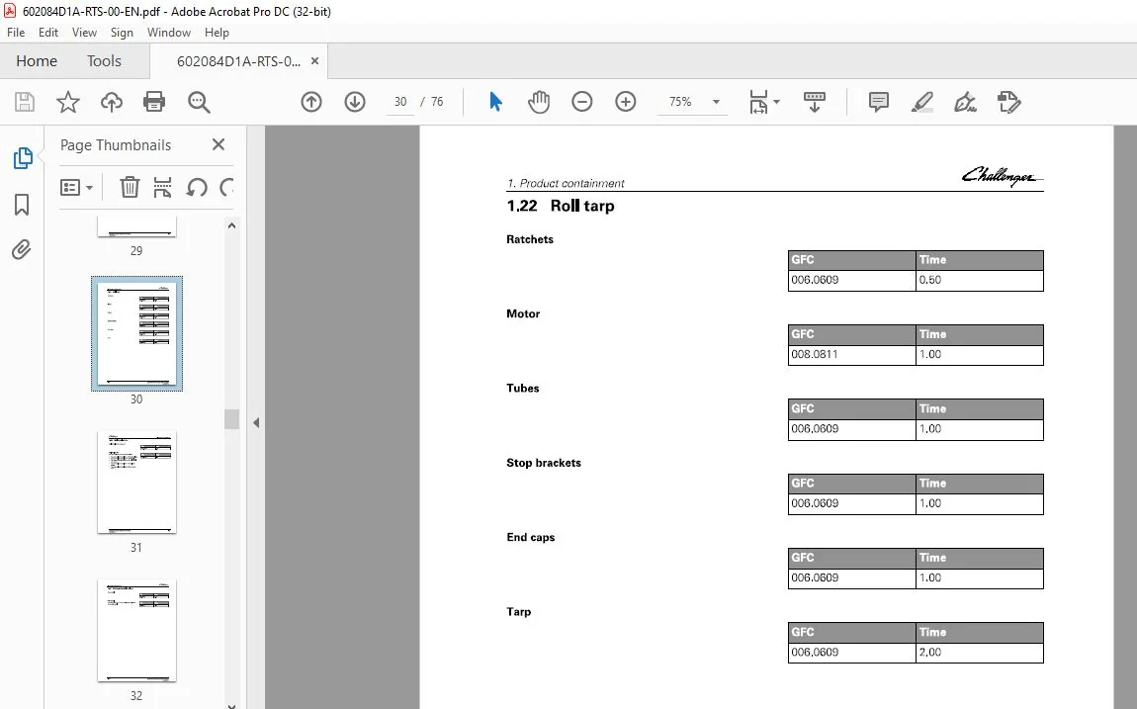Open the View menu
The image size is (1137, 709).
tap(84, 33)
